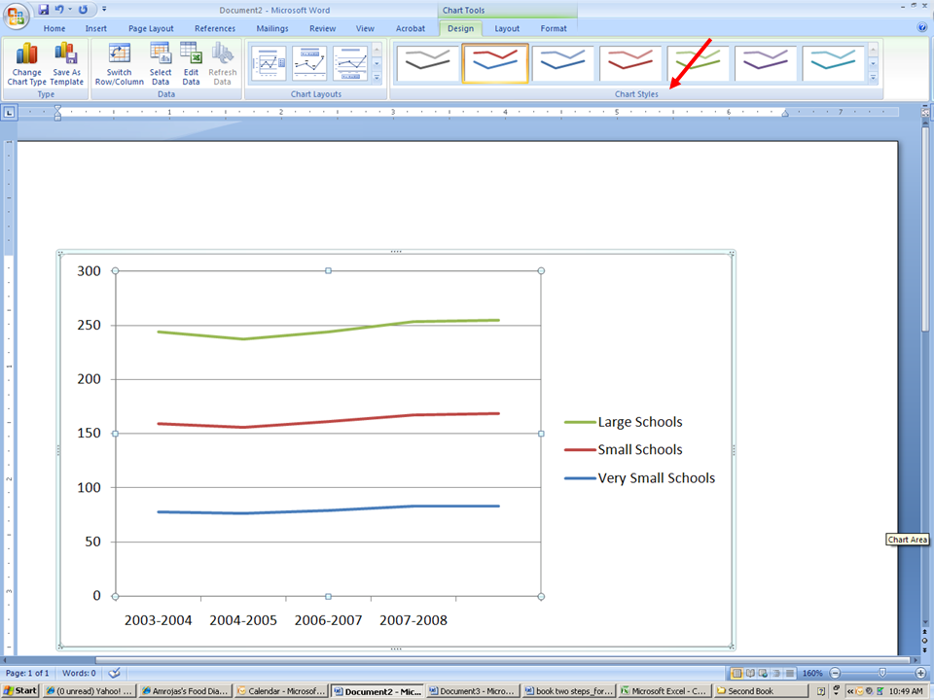Viewport: 934px width, 700px height.
Task: Open the References tab
Action: [x=215, y=28]
